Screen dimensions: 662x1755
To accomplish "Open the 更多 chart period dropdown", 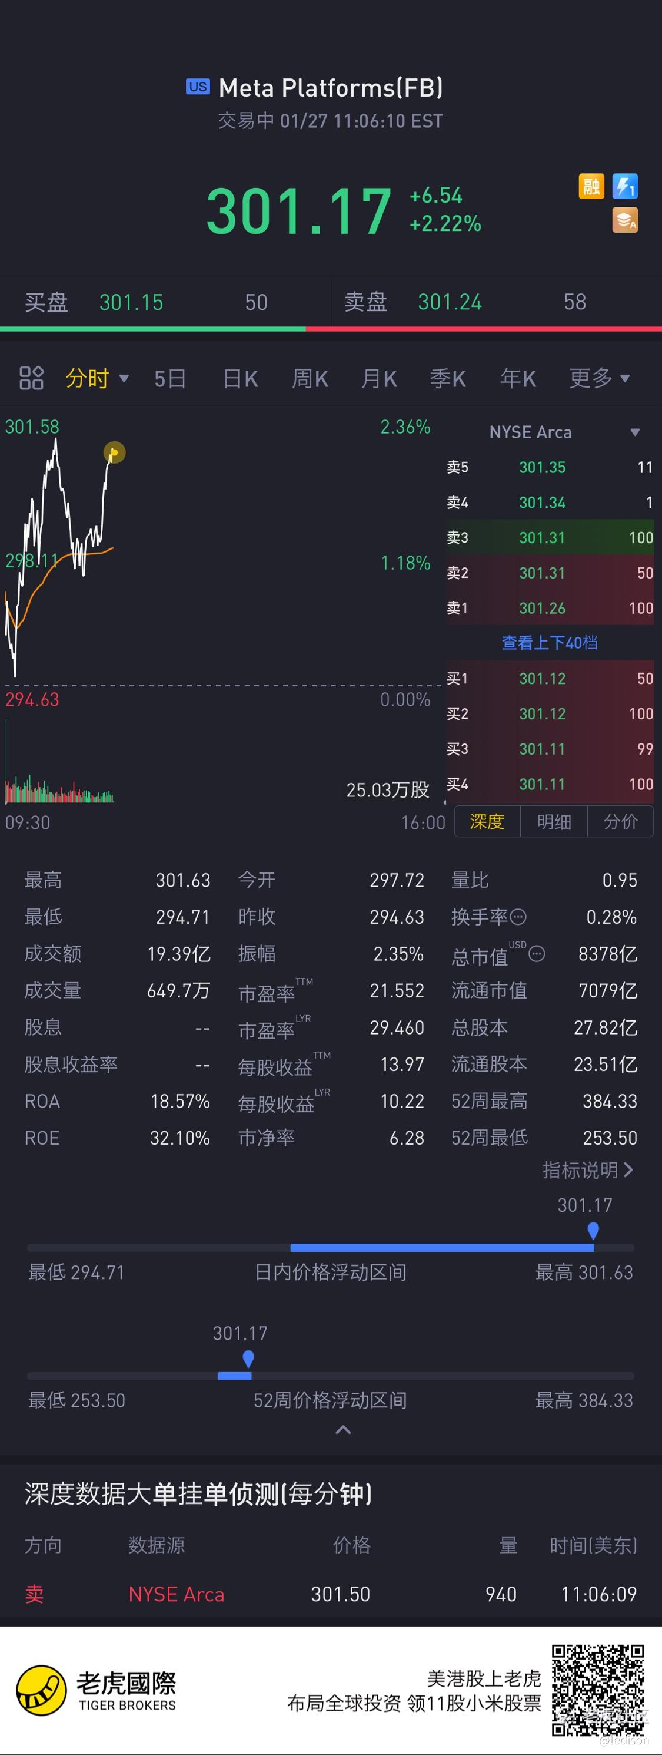I will (600, 378).
